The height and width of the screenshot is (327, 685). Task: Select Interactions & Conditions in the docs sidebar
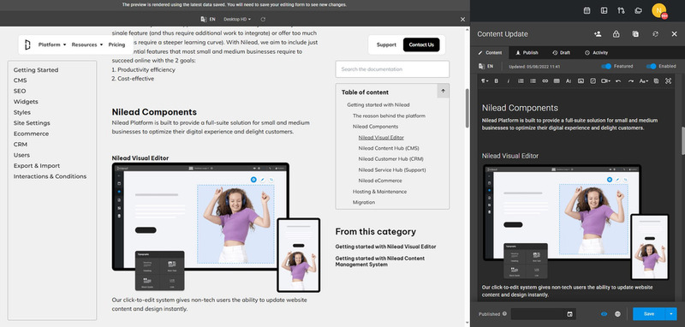pos(50,176)
